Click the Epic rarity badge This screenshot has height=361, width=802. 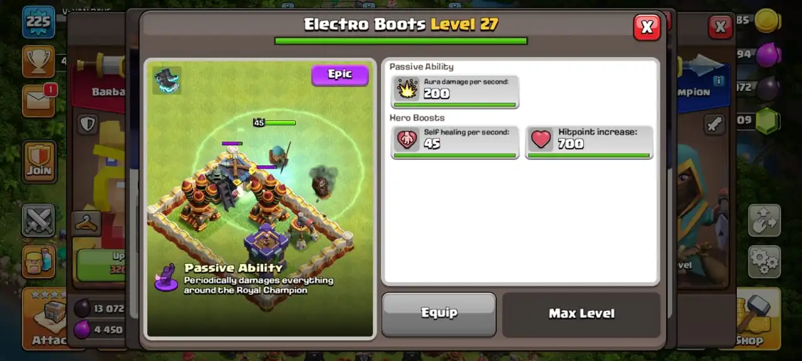tap(340, 75)
